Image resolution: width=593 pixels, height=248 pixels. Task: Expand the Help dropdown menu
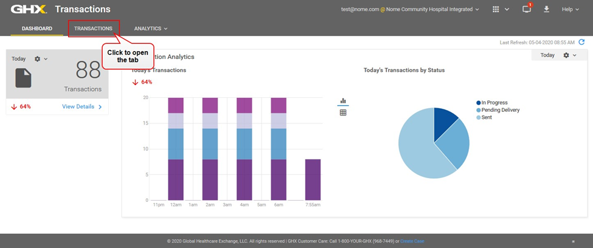click(570, 9)
